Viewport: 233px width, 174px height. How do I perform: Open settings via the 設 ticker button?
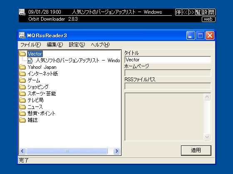[x=205, y=12]
